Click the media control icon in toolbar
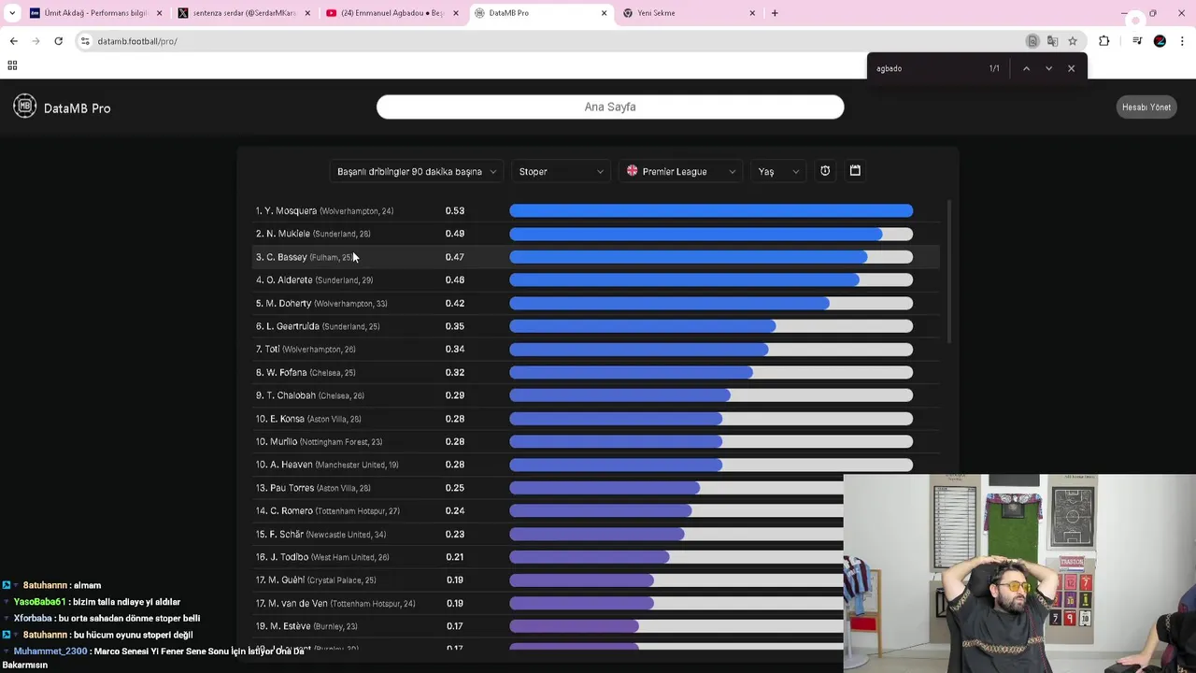Screen dimensions: 1196x673 click(1137, 41)
